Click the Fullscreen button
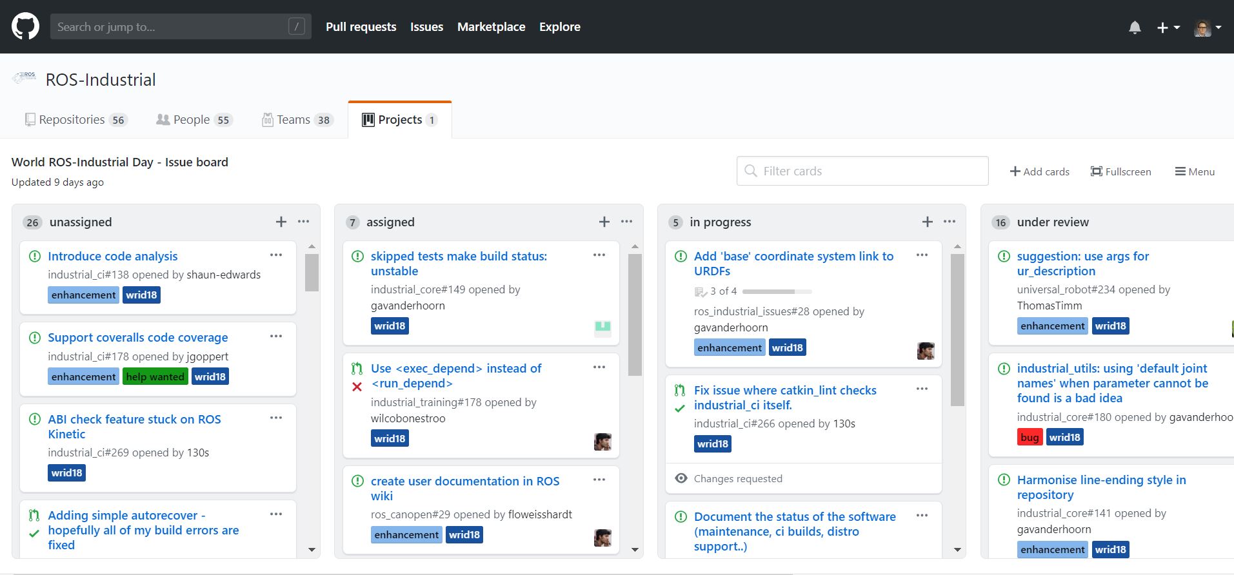1234x575 pixels. pos(1120,171)
